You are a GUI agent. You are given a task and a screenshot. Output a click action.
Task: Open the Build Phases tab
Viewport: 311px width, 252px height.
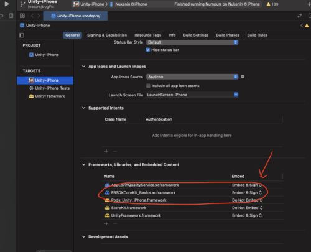(228, 35)
